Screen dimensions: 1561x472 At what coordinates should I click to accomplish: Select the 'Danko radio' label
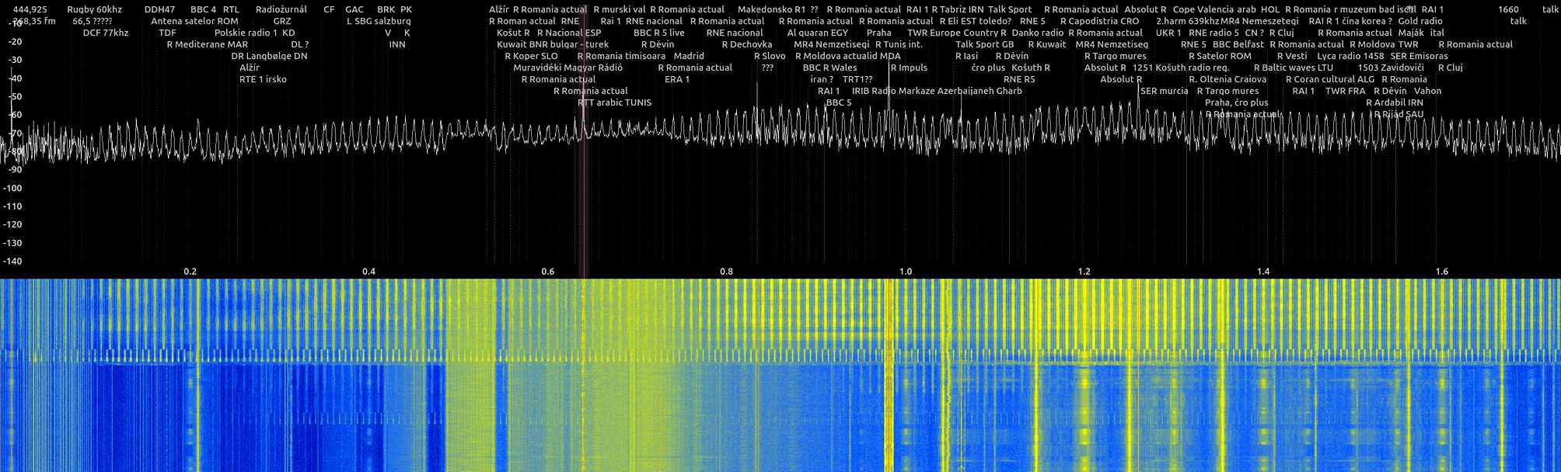[1038, 33]
